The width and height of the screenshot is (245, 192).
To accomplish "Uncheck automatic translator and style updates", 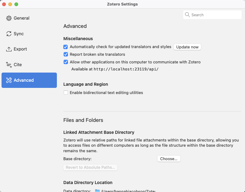I will click(65, 47).
